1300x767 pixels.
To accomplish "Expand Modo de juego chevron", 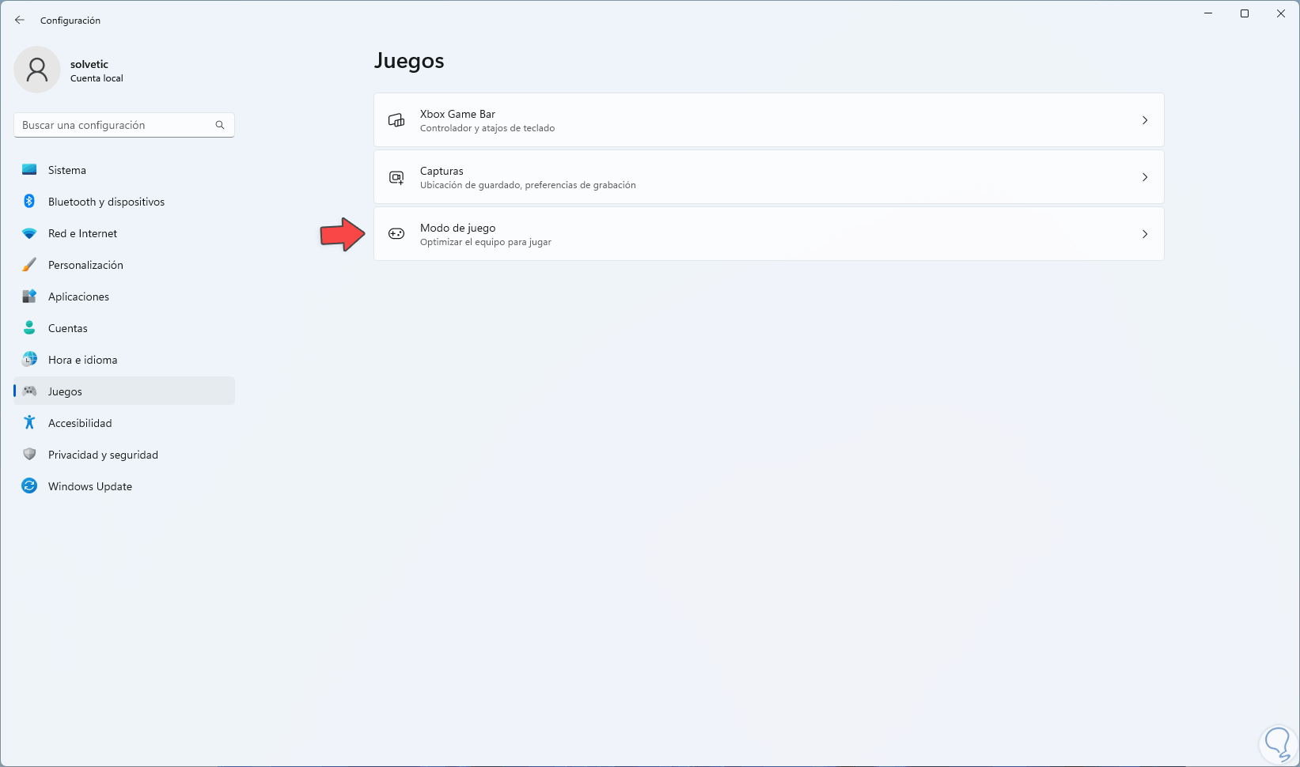I will 1144,234.
